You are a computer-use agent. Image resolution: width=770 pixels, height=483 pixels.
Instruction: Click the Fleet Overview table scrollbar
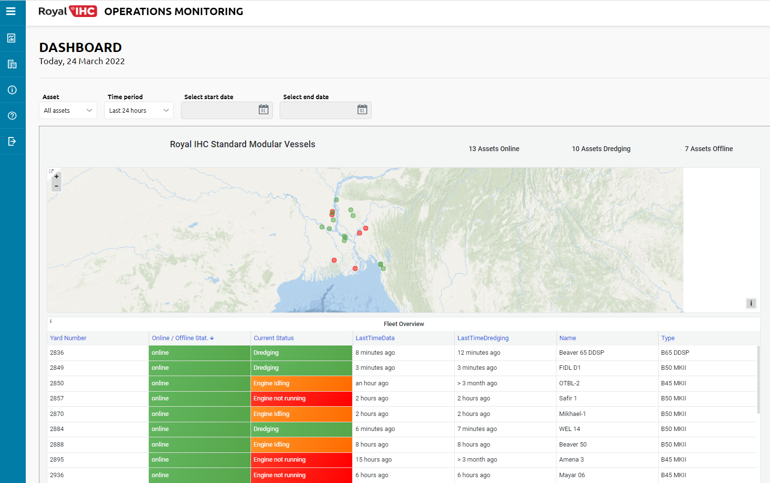pyautogui.click(x=758, y=379)
